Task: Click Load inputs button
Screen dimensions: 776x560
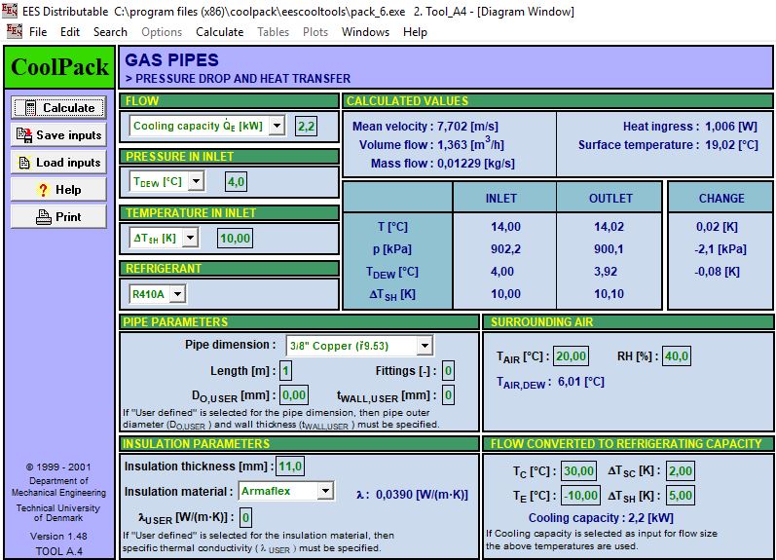Action: [x=59, y=163]
